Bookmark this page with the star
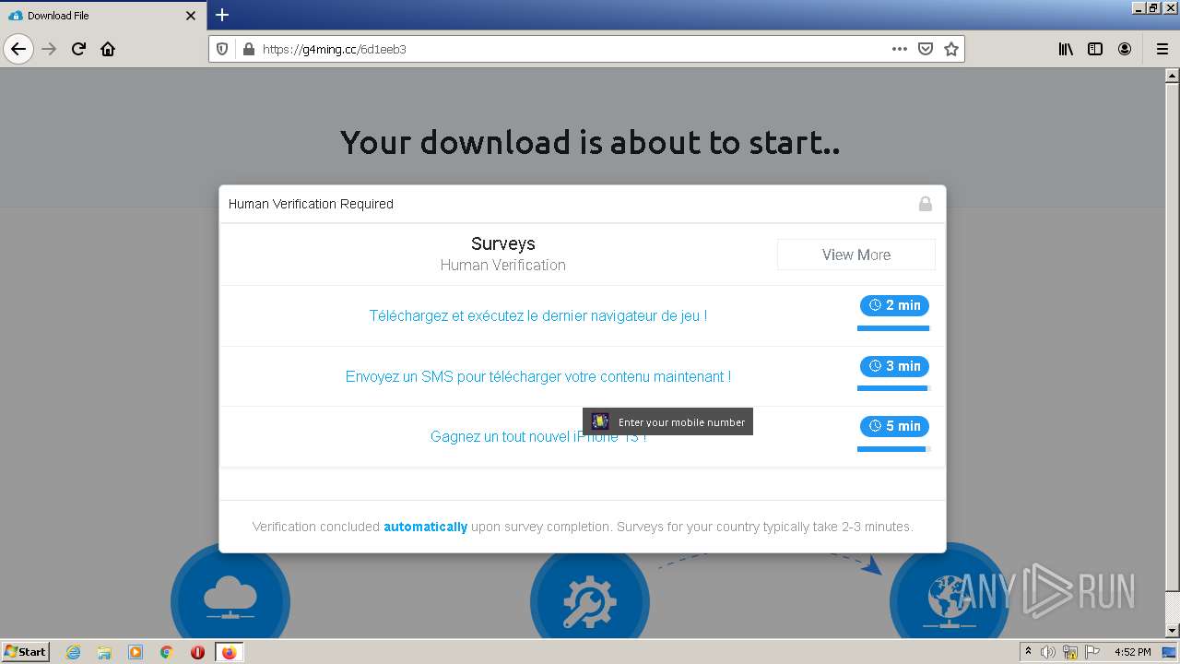Screen dimensions: 1180x664 [x=951, y=49]
